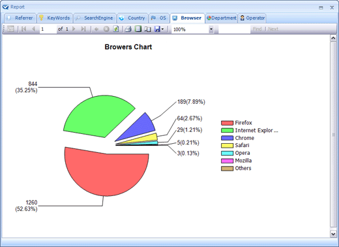Click the Opera cyan legend swatch

click(x=227, y=153)
